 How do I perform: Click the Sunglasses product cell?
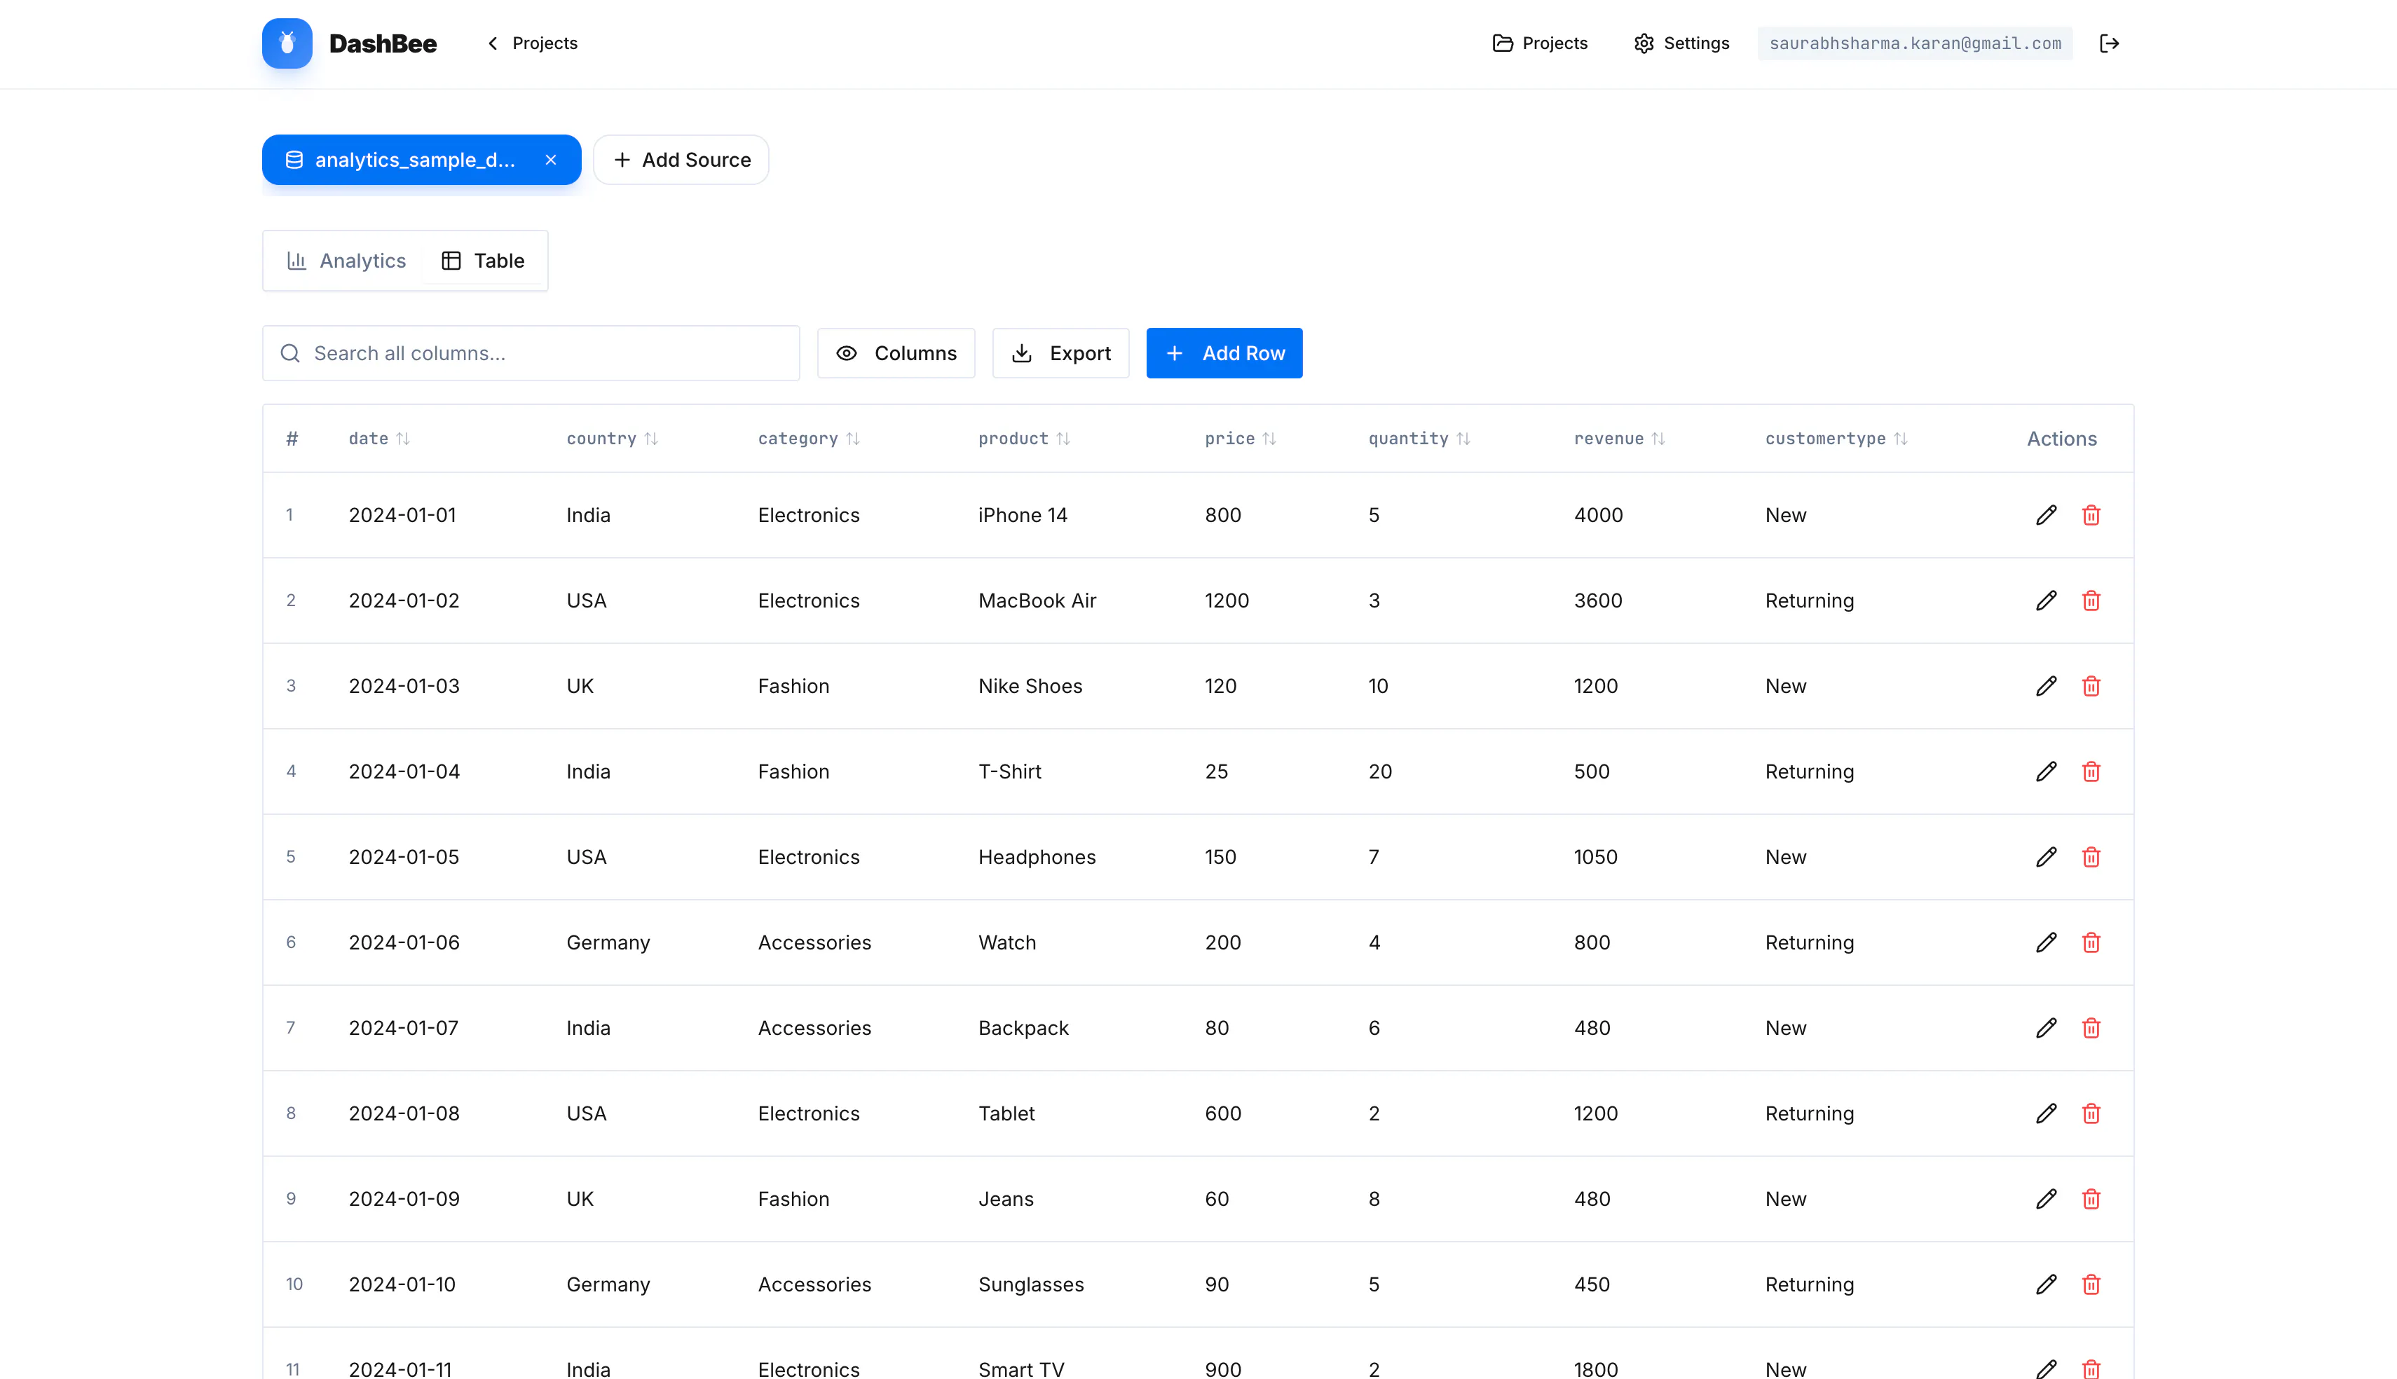coord(1032,1284)
